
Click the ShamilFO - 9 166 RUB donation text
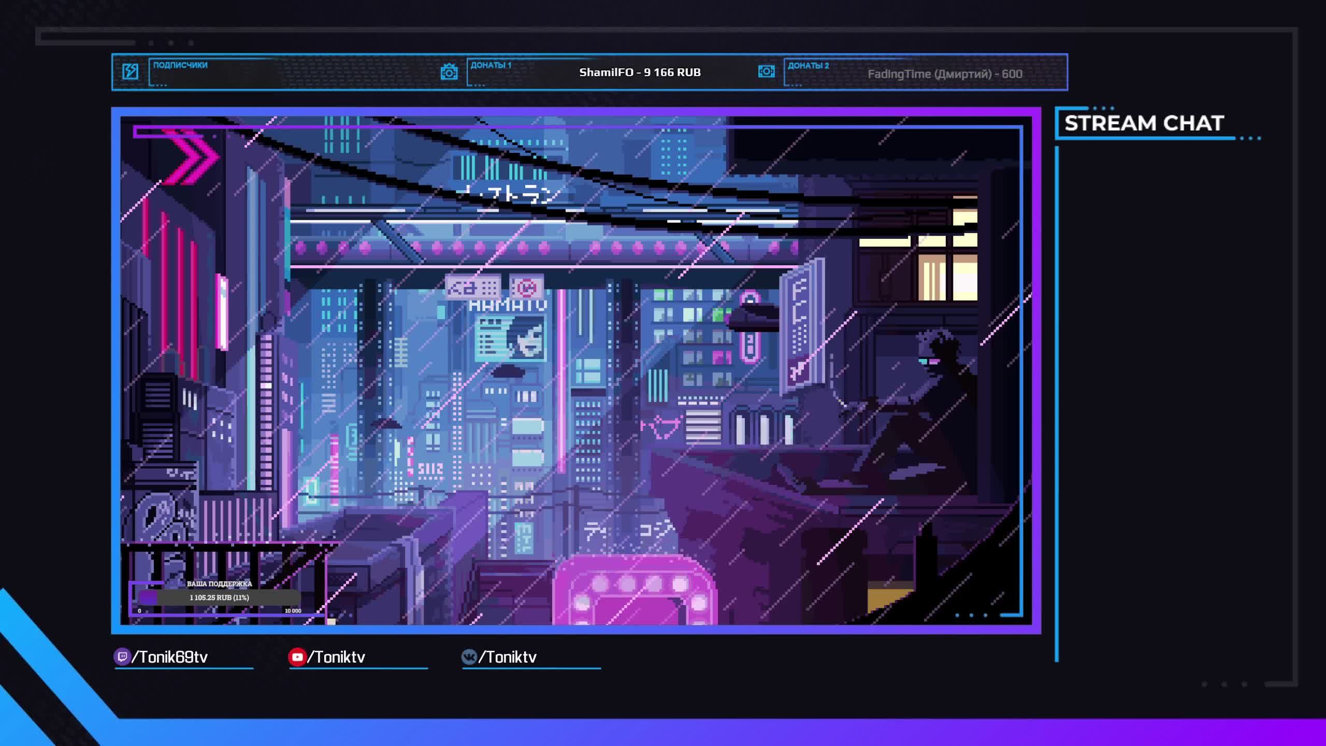tap(640, 72)
